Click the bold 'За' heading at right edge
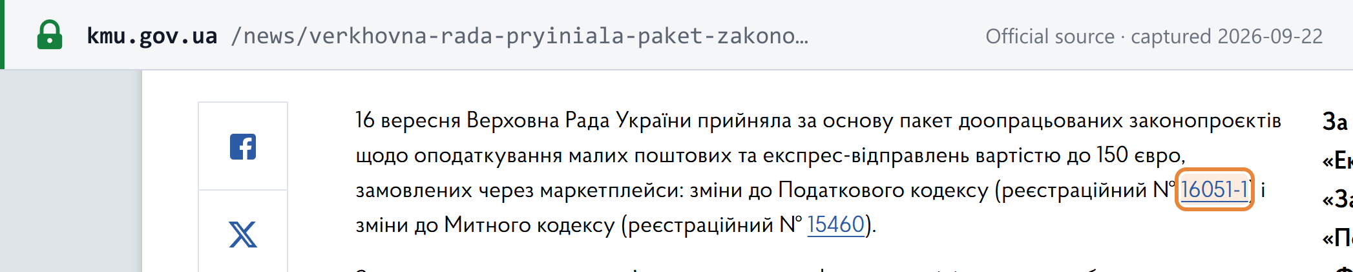Screen dimensions: 1353x272 pos(1336,121)
